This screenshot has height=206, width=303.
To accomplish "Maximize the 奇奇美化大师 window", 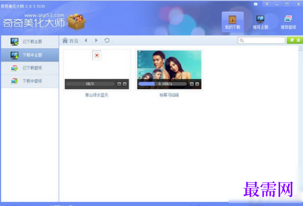I will pos(287,4).
